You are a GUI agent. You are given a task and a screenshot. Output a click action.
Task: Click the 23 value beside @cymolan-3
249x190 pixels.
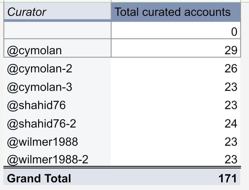176,87
